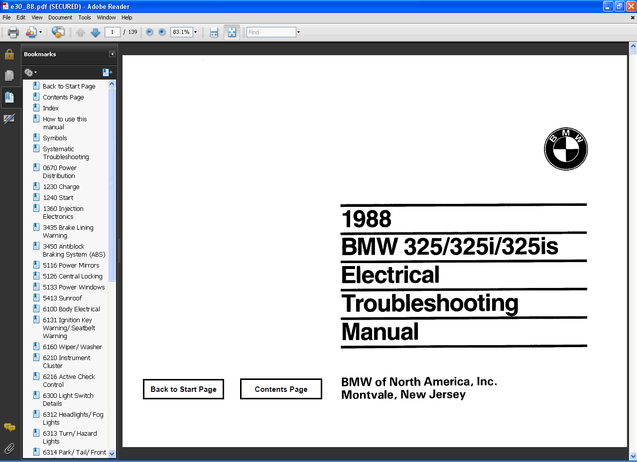The image size is (637, 462).
Task: Click the Print icon in toolbar
Action: 13,32
